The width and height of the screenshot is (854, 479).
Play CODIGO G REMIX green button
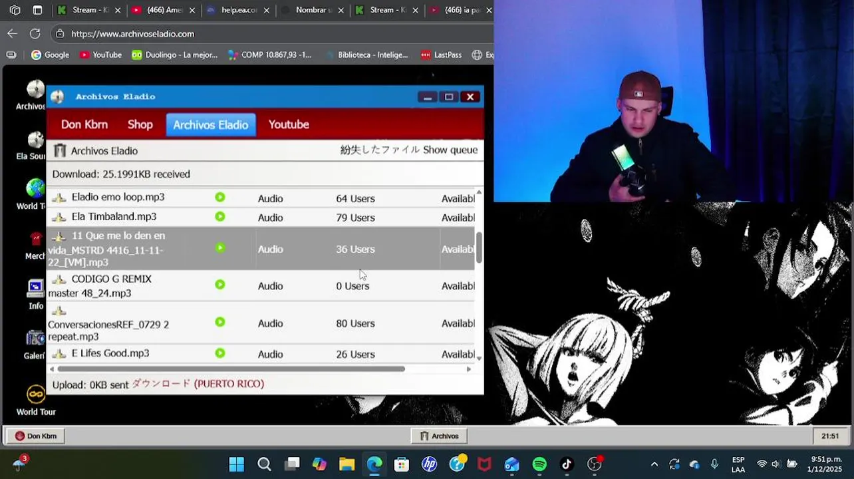coord(220,285)
